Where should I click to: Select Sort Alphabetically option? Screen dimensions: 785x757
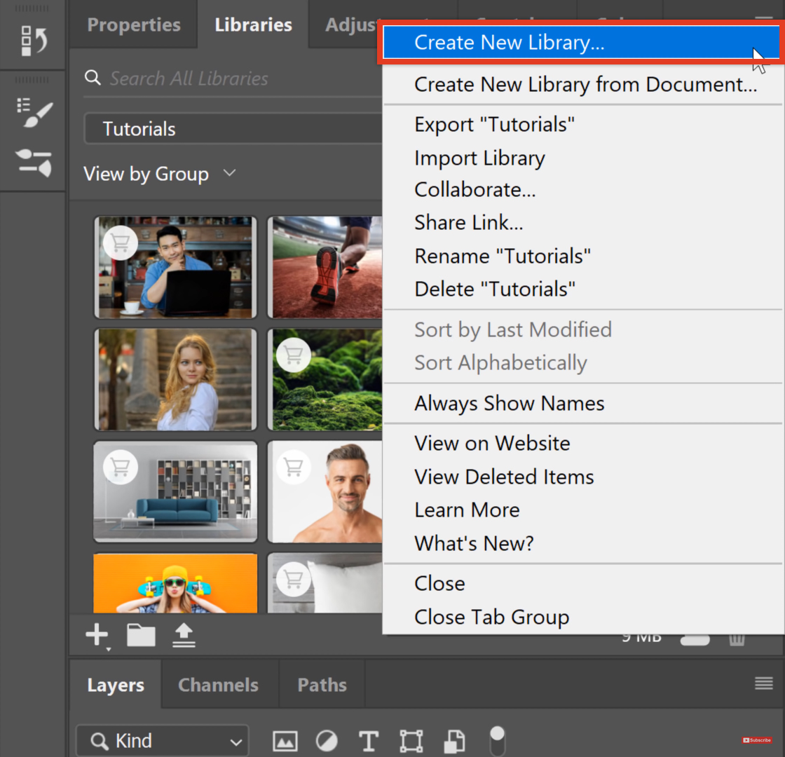584,363
